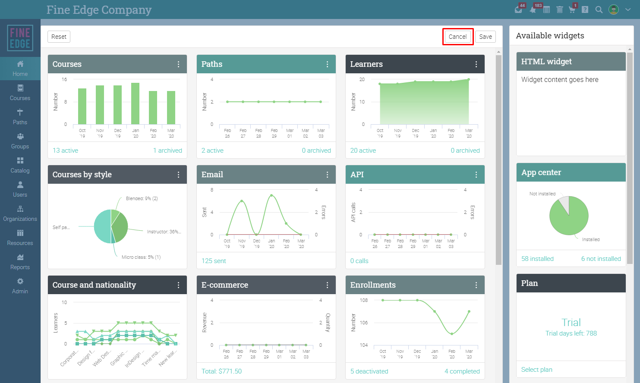Image resolution: width=640 pixels, height=383 pixels.
Task: Click the search magnifier icon
Action: point(599,9)
